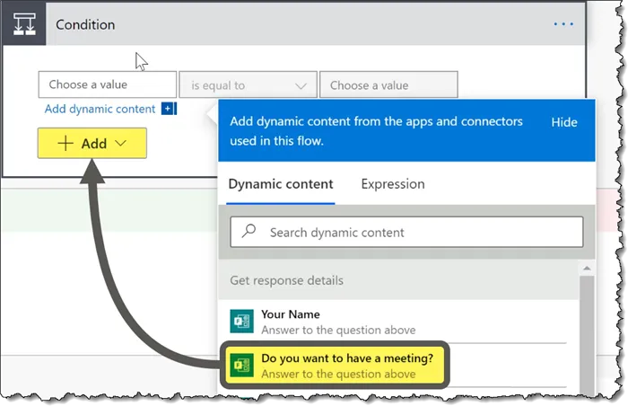Image resolution: width=628 pixels, height=406 pixels.
Task: Switch to the Expression tab
Action: click(x=393, y=184)
